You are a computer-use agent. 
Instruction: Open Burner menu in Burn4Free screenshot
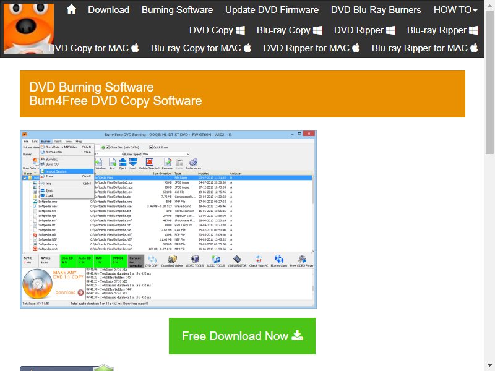coord(46,142)
